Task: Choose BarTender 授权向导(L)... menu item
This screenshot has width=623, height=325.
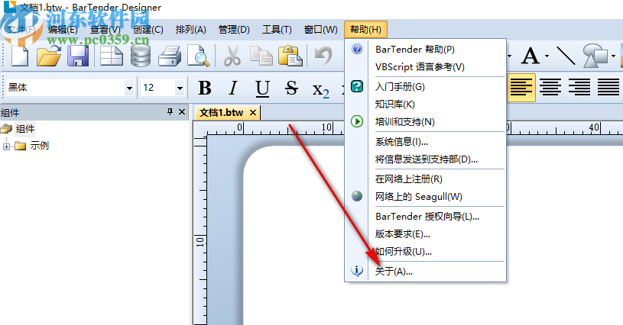Action: 426,217
